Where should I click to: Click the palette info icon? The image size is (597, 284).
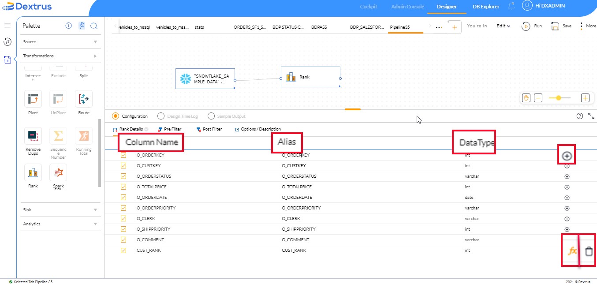click(x=69, y=26)
